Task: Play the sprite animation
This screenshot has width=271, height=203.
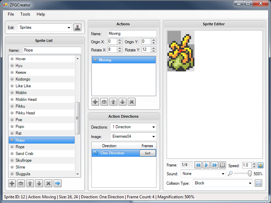Action: [x=206, y=165]
